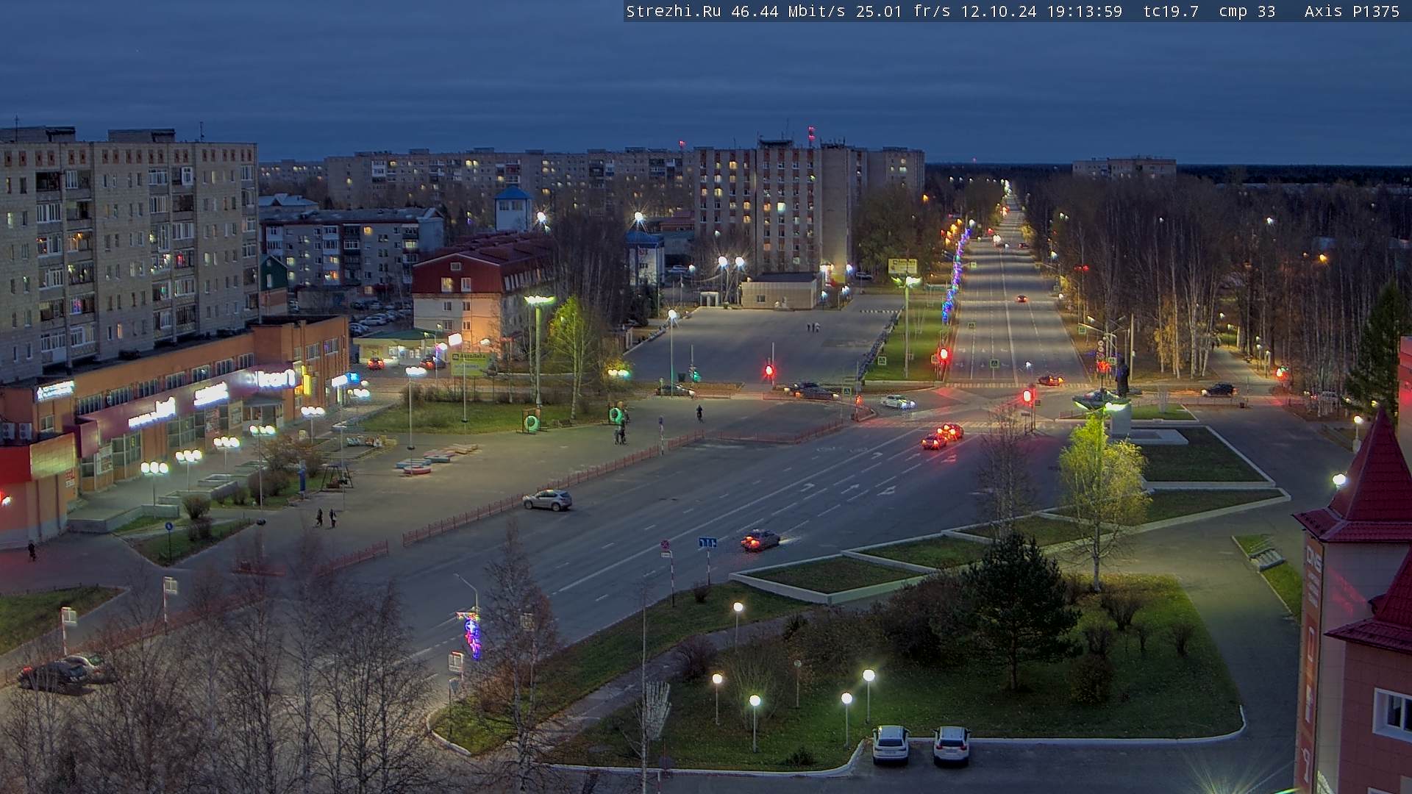This screenshot has width=1412, height=794.
Task: Select the "12.10.24" date stamp
Action: tap(999, 11)
